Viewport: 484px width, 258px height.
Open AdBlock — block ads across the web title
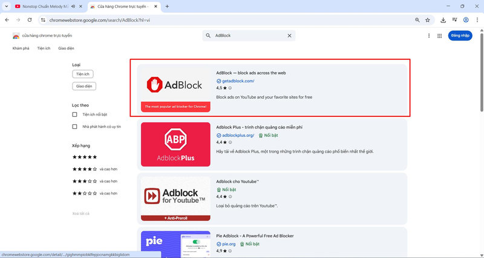[x=251, y=73]
